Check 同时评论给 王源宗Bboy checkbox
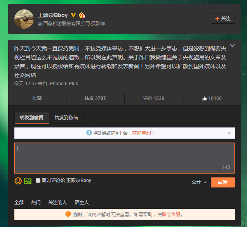Viewport: 247px width, 227px height. click(38, 181)
